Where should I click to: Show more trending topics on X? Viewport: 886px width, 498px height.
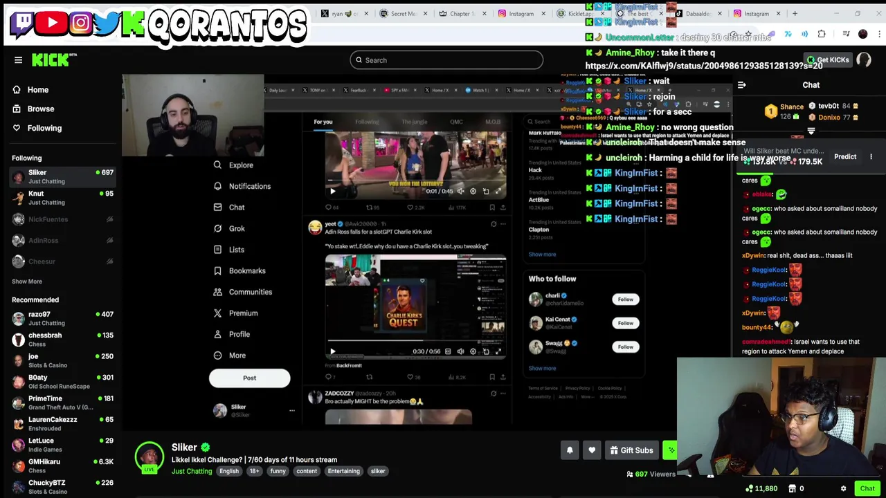(x=542, y=255)
